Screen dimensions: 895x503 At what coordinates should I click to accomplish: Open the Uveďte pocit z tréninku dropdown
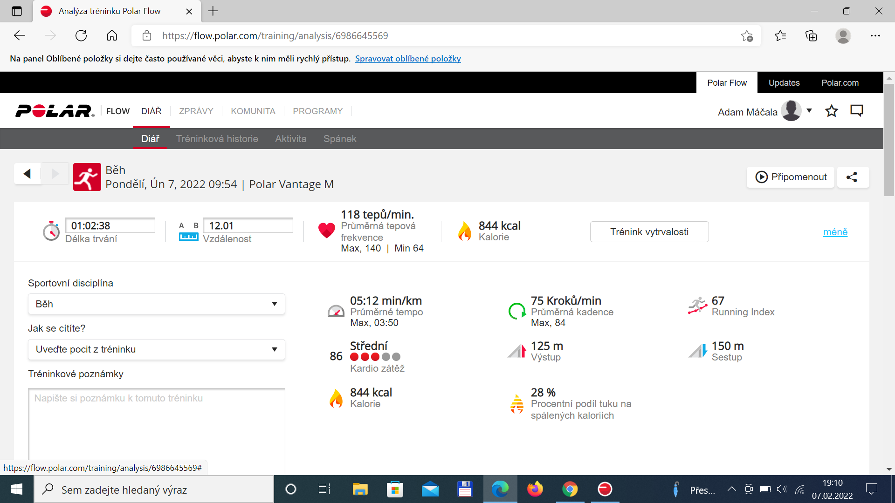(x=157, y=349)
